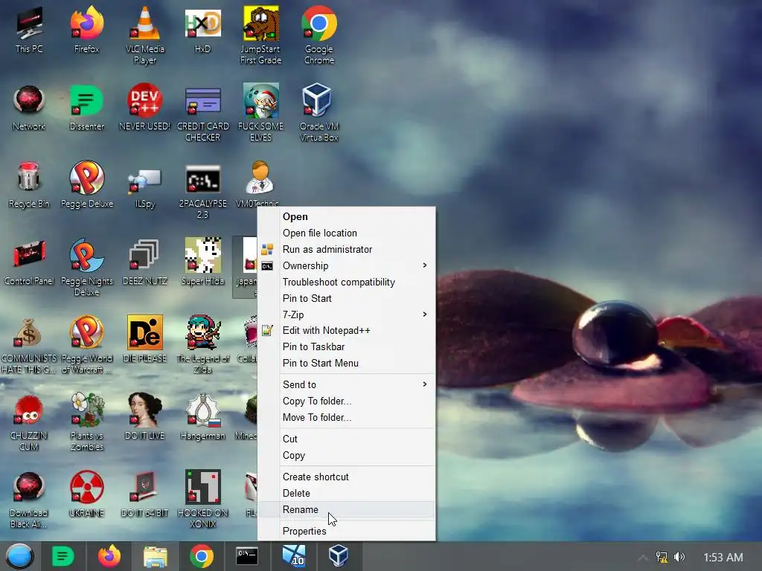Select the Download Black Al... icon
Image resolution: width=762 pixels, height=571 pixels.
coord(29,499)
